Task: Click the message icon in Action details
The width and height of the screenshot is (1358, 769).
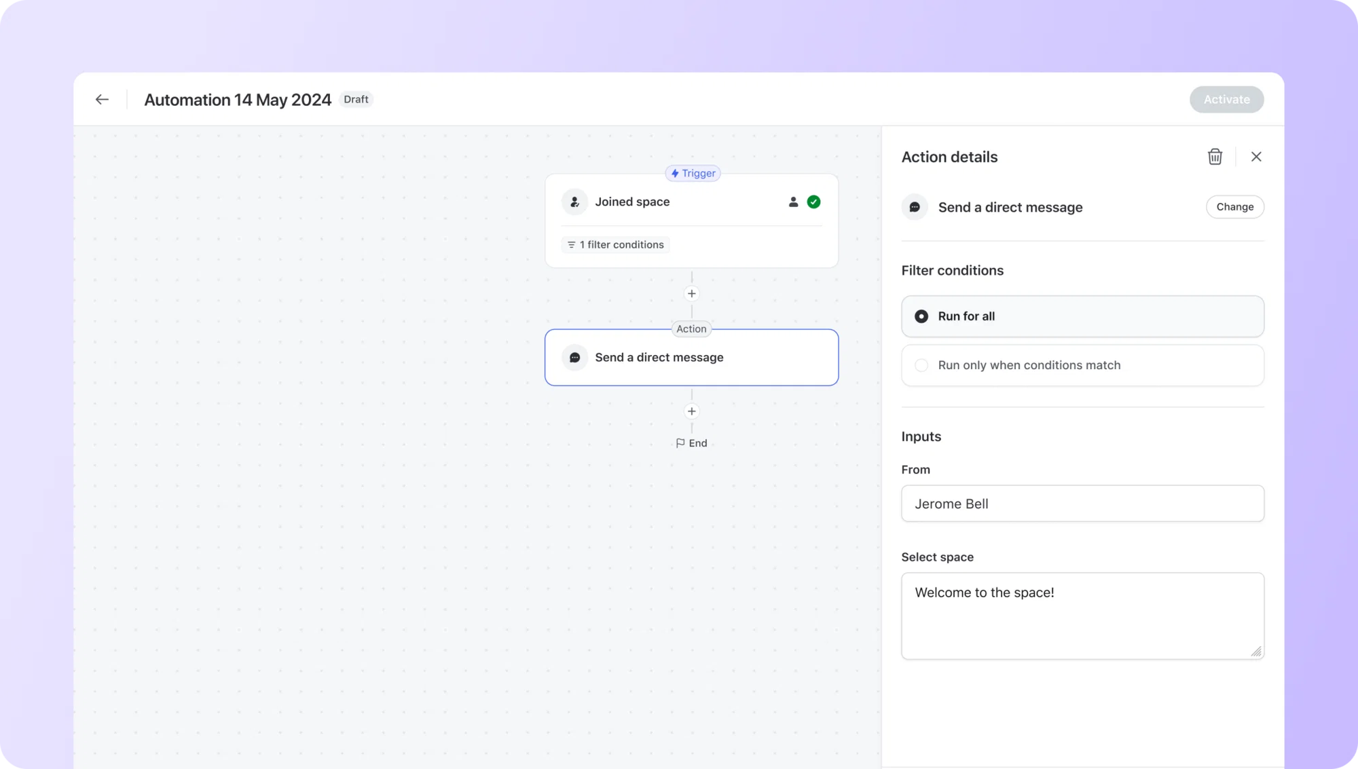Action: [x=915, y=207]
